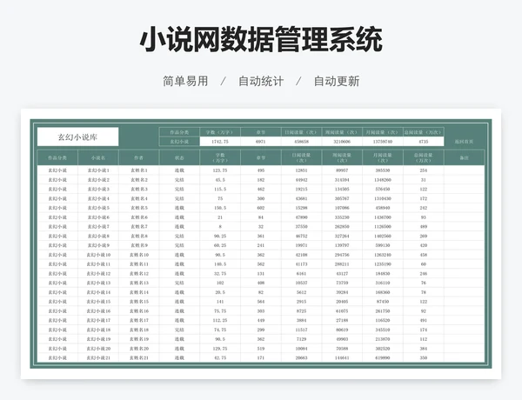
Task: Click word count cell 123.75 in first row
Action: click(x=220, y=170)
